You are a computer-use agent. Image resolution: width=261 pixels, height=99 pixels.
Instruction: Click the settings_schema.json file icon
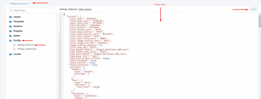pyautogui.click(x=14, y=49)
